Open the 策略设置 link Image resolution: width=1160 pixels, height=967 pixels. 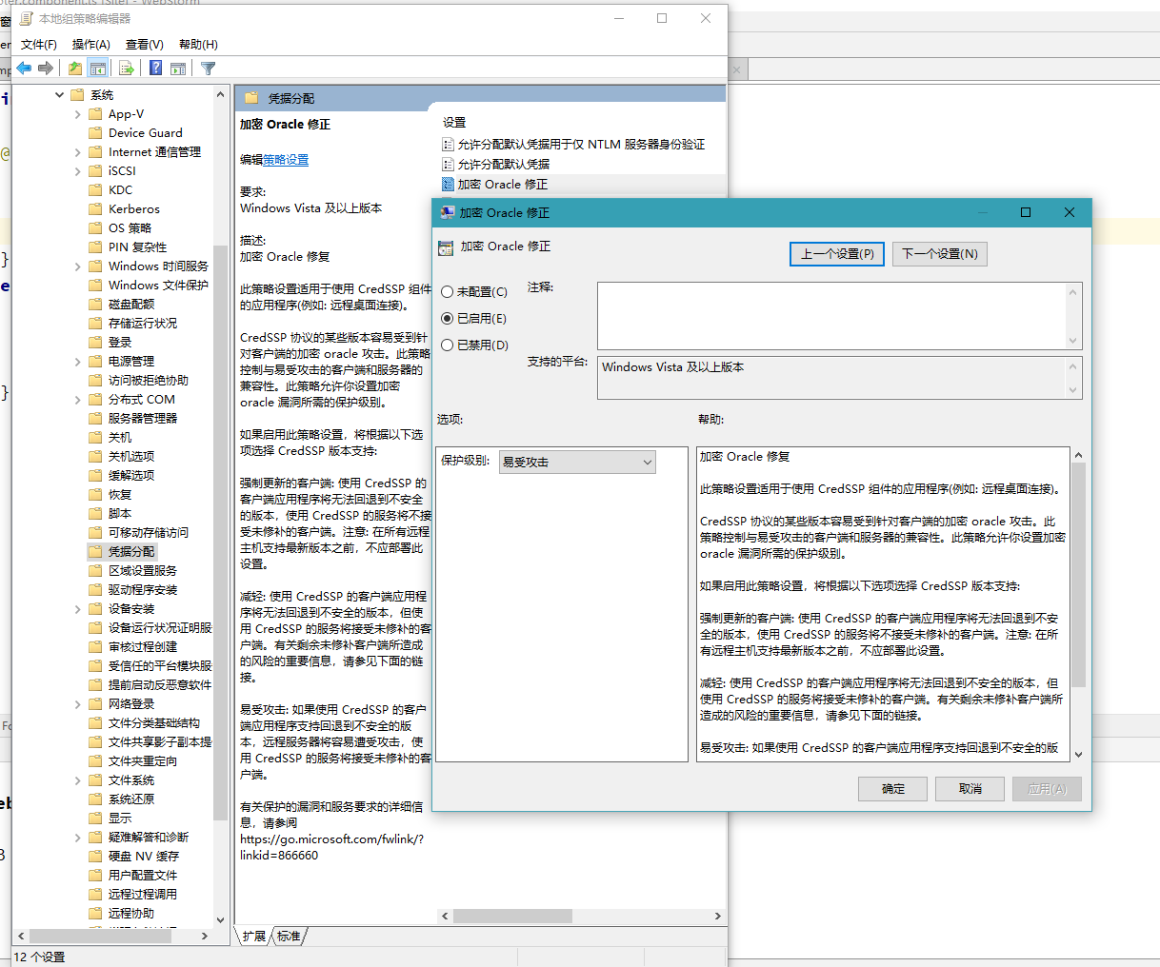tap(286, 160)
